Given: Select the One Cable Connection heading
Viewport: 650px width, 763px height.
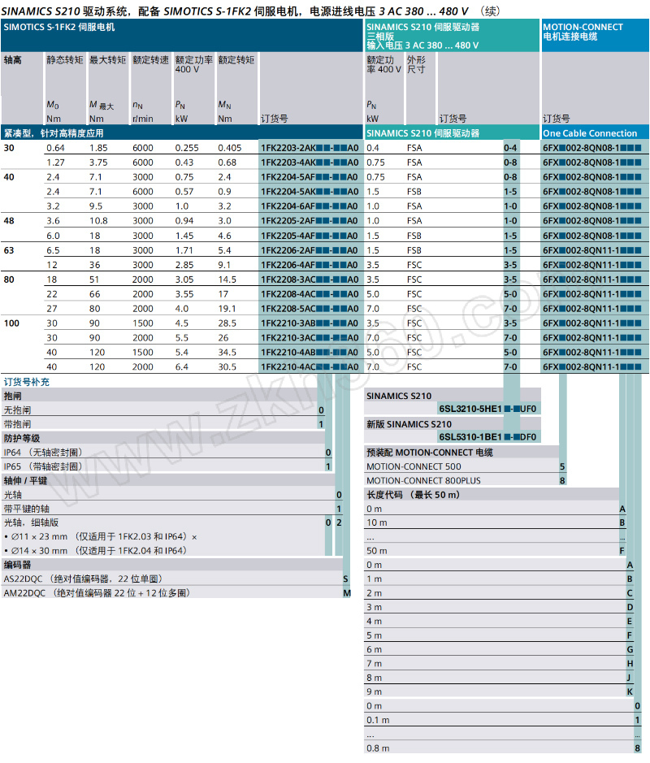Looking at the screenshot, I should [590, 133].
